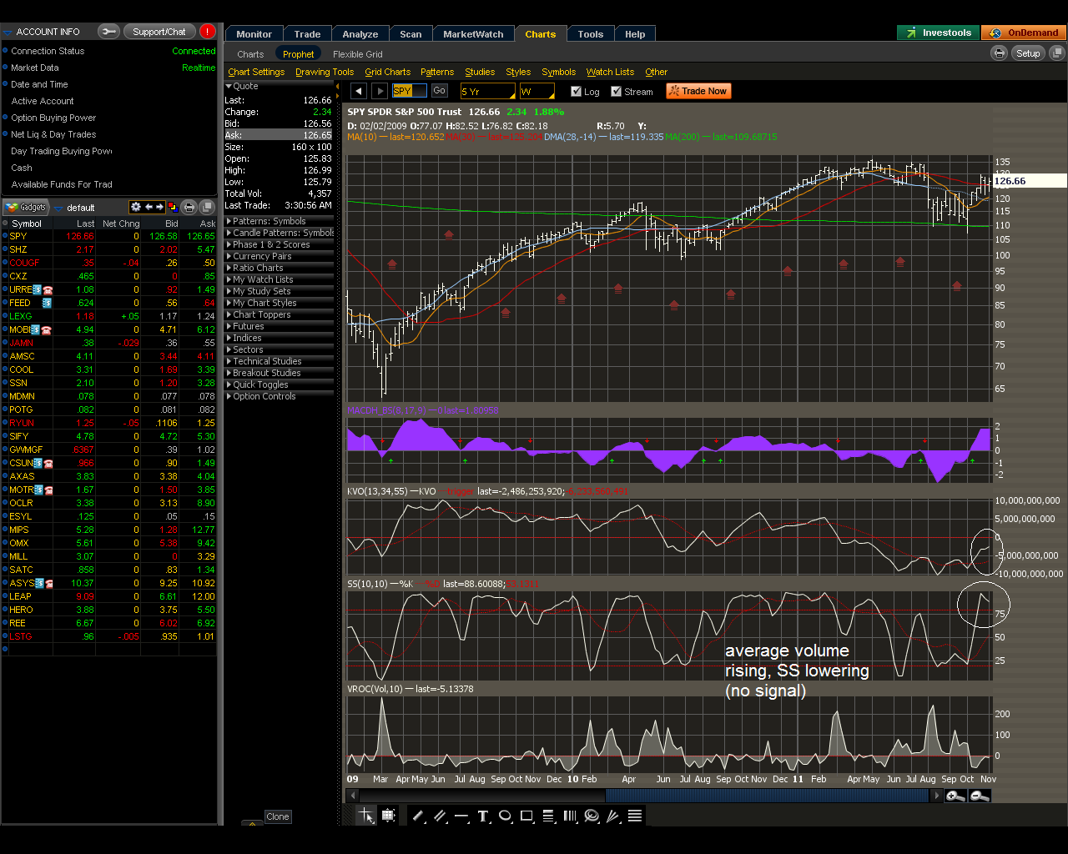This screenshot has height=854, width=1068.
Task: Select the text annotation tool
Action: [483, 816]
